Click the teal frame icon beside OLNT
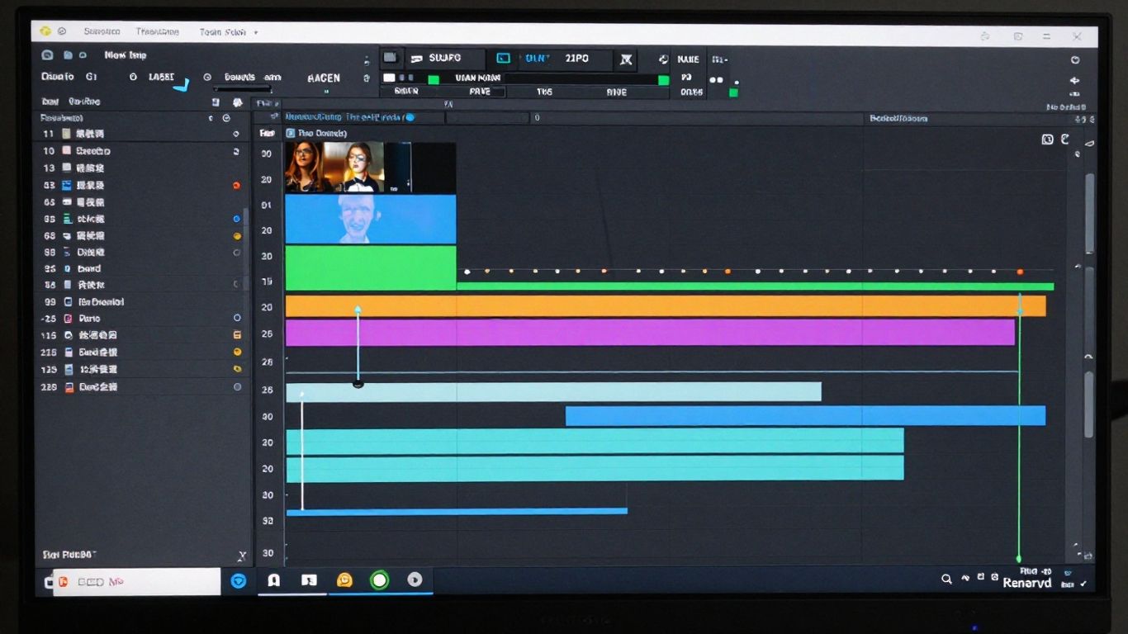Viewport: 1128px width, 634px height. (502, 59)
